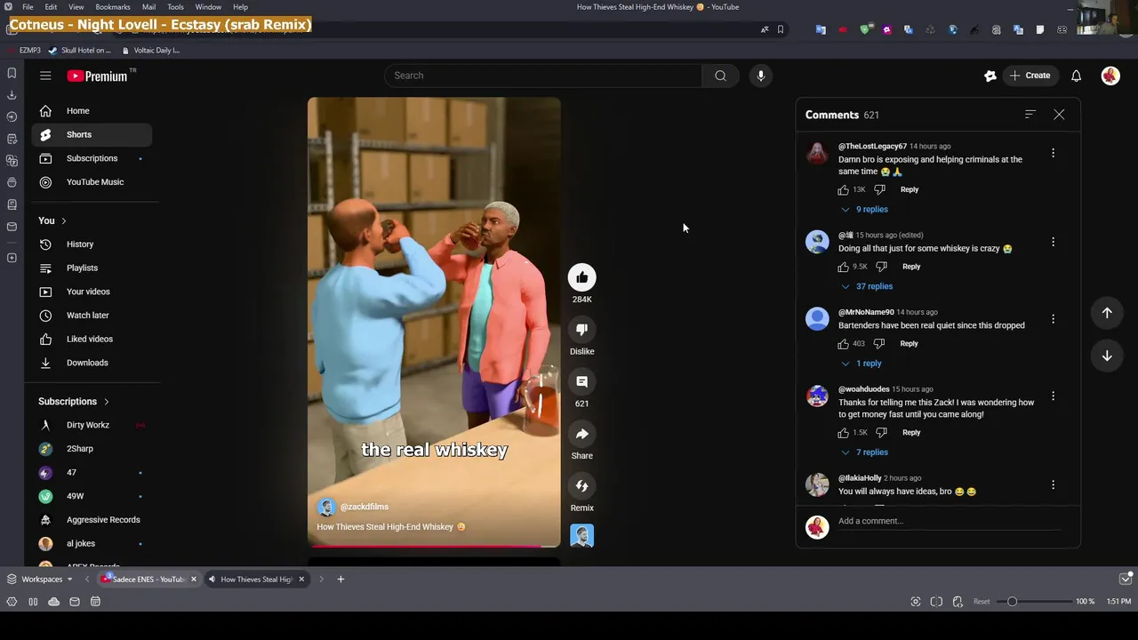Open @zackdfilms channel link
The height and width of the screenshot is (640, 1138).
click(x=365, y=507)
